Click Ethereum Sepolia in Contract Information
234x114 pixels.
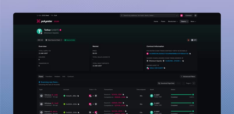pos(155,61)
